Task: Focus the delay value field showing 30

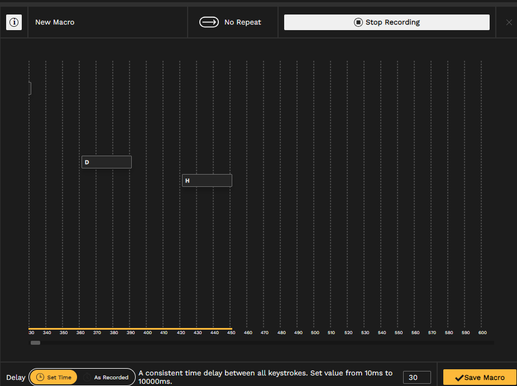Action: (x=417, y=378)
